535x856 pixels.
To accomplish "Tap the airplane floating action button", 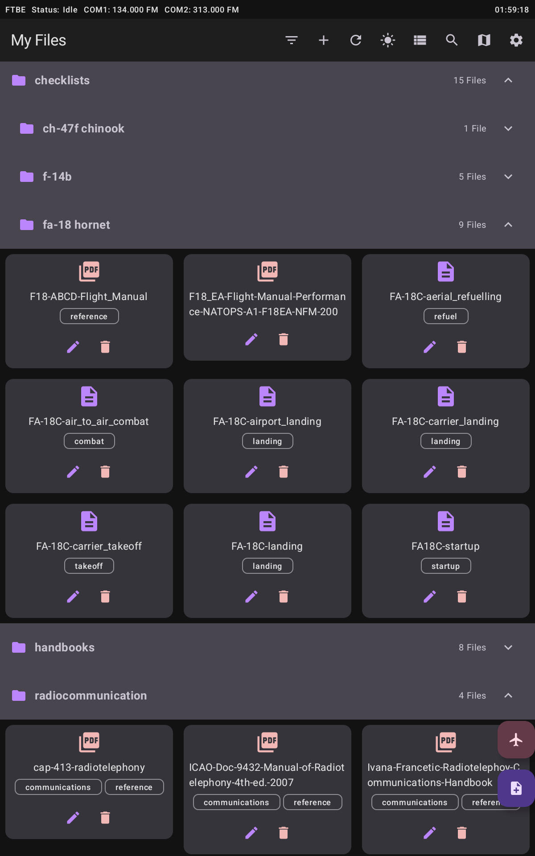I will point(515,740).
